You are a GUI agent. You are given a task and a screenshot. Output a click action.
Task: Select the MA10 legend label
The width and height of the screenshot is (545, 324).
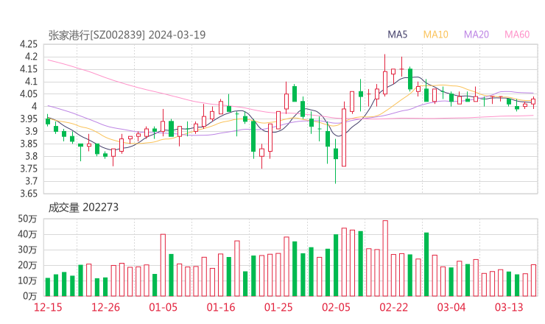pos(435,35)
